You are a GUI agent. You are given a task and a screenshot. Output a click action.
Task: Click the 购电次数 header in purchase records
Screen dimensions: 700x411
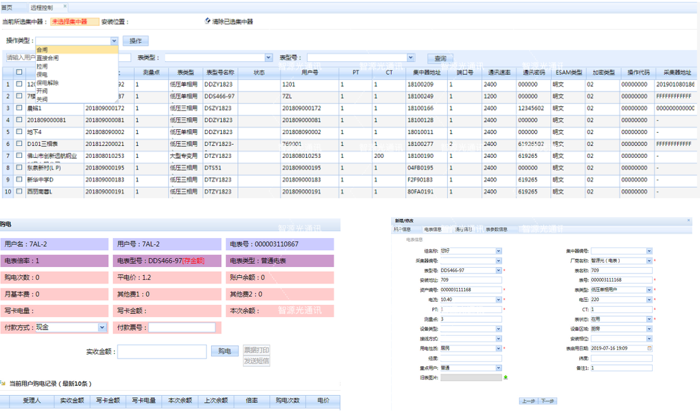(287, 400)
